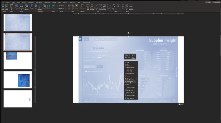Open the File tab
This screenshot has width=221, height=123.
click(x=3, y=2)
